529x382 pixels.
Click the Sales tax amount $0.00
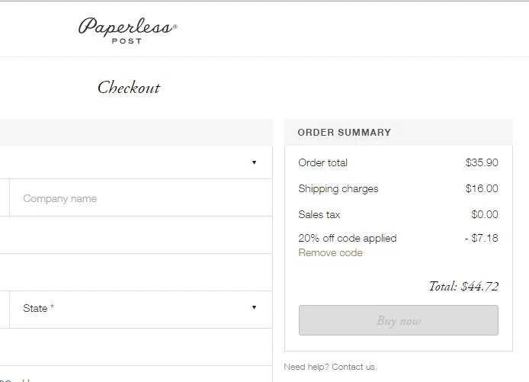485,214
